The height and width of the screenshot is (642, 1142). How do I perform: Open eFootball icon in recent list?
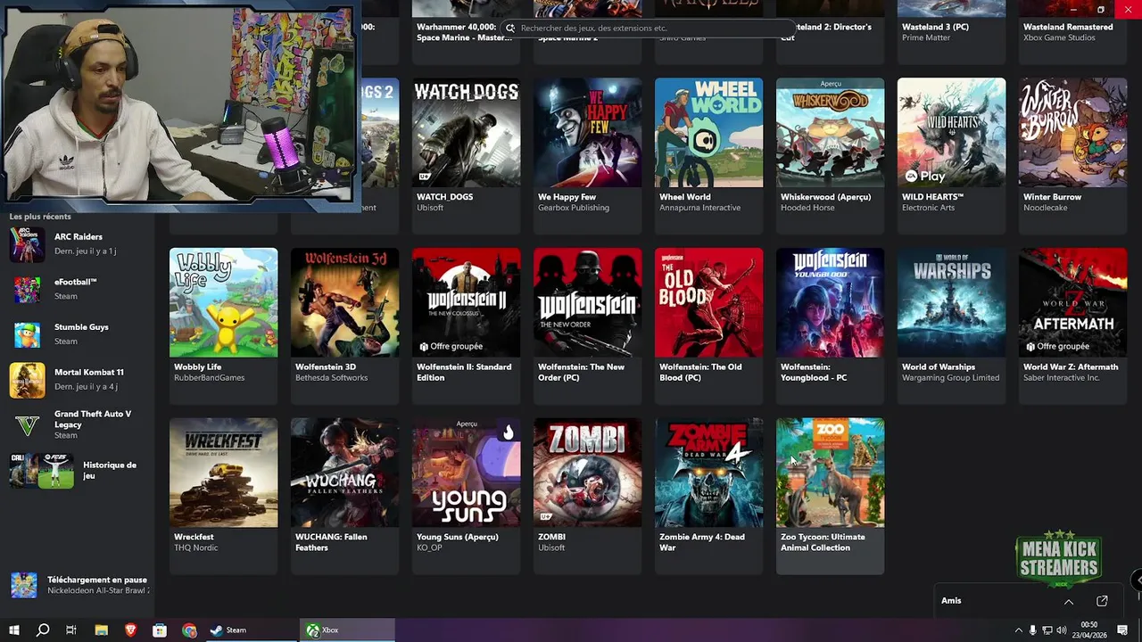pos(27,290)
